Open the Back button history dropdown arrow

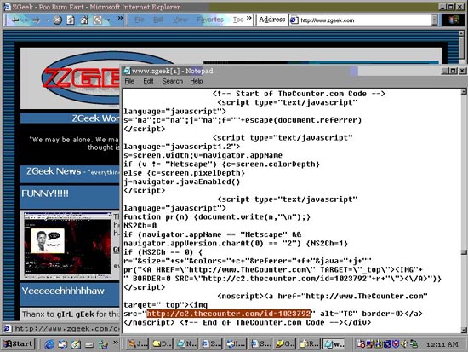(26, 20)
